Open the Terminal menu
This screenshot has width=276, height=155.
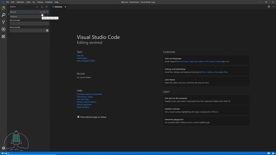(49, 2)
